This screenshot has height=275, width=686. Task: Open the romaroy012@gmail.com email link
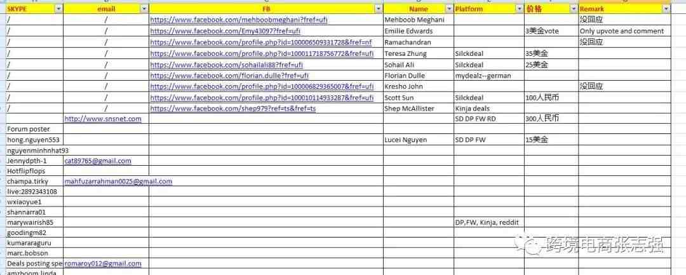(103, 264)
